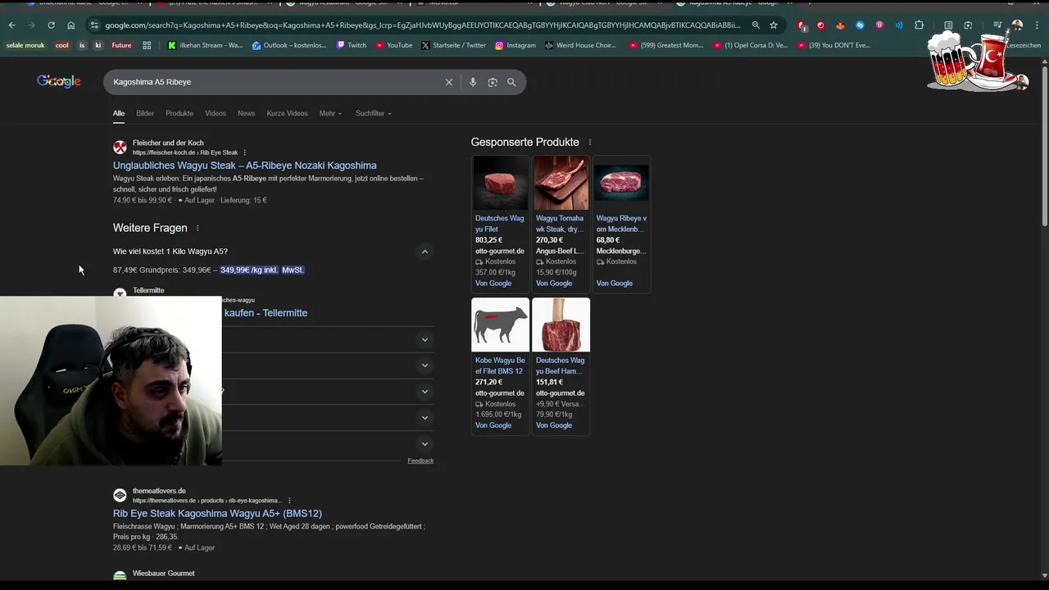Open address bar zoom magnifier icon
This screenshot has height=590, width=1049.
(x=756, y=25)
